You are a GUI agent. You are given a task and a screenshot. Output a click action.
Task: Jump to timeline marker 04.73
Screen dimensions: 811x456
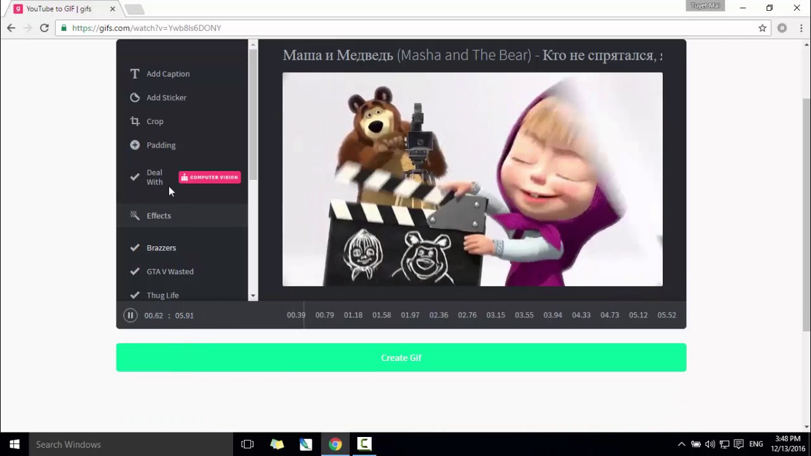[x=610, y=315]
